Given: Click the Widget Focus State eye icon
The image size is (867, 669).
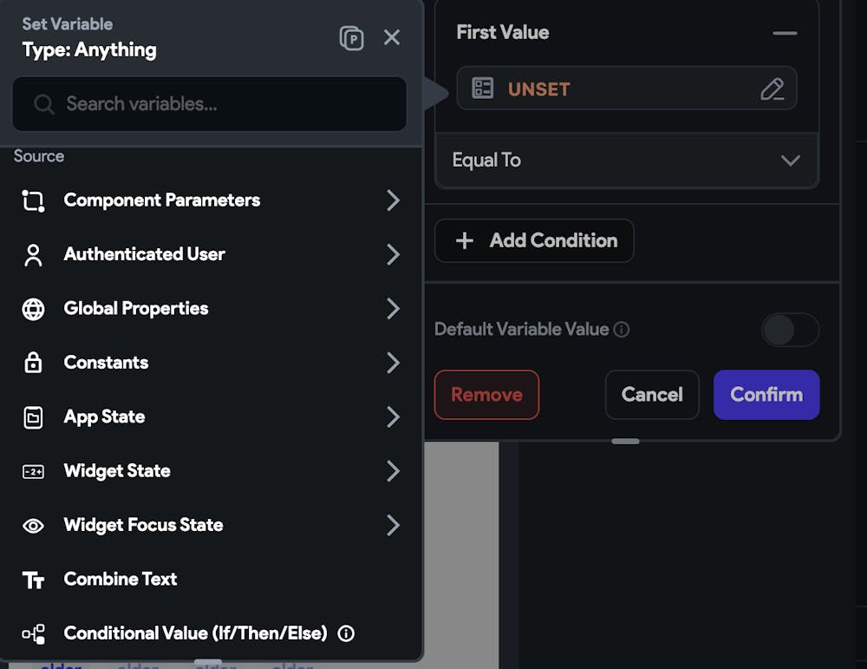Looking at the screenshot, I should pos(33,525).
